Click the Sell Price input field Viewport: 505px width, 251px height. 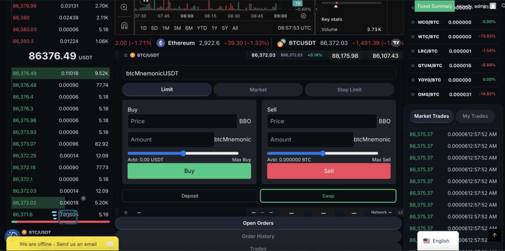click(322, 121)
